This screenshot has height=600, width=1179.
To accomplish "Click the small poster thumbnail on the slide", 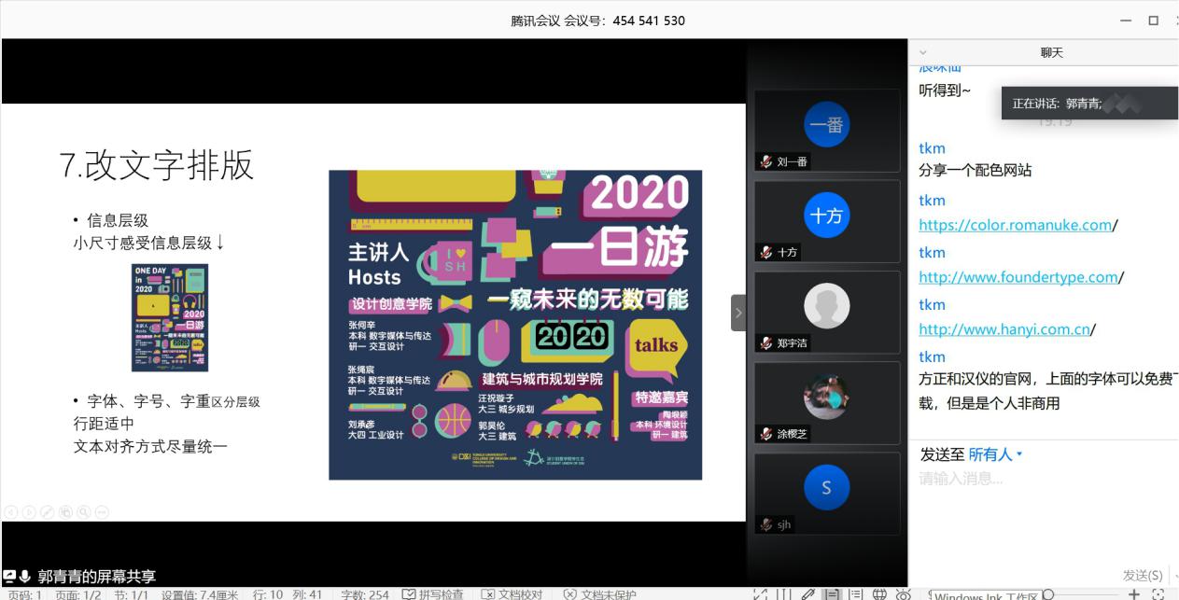I will 169,318.
